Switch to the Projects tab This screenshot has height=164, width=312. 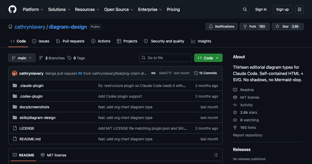(127, 41)
